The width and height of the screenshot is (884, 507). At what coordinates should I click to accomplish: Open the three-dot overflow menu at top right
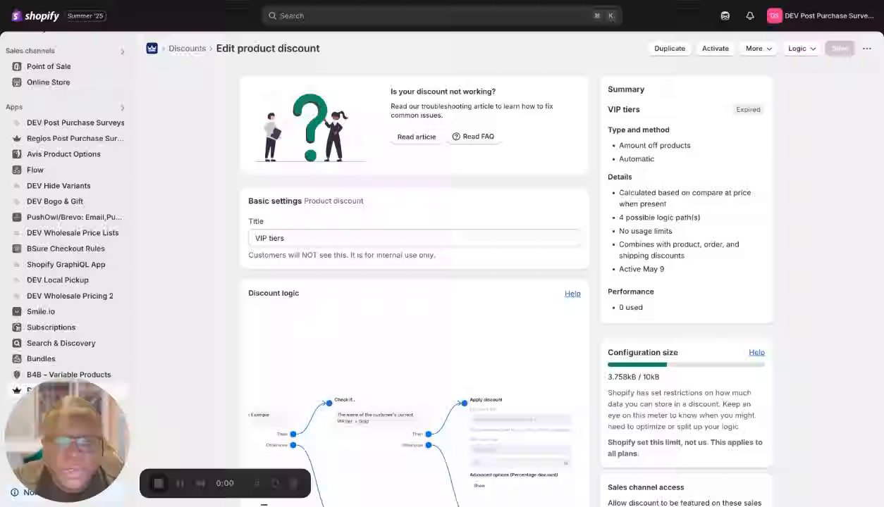point(866,49)
